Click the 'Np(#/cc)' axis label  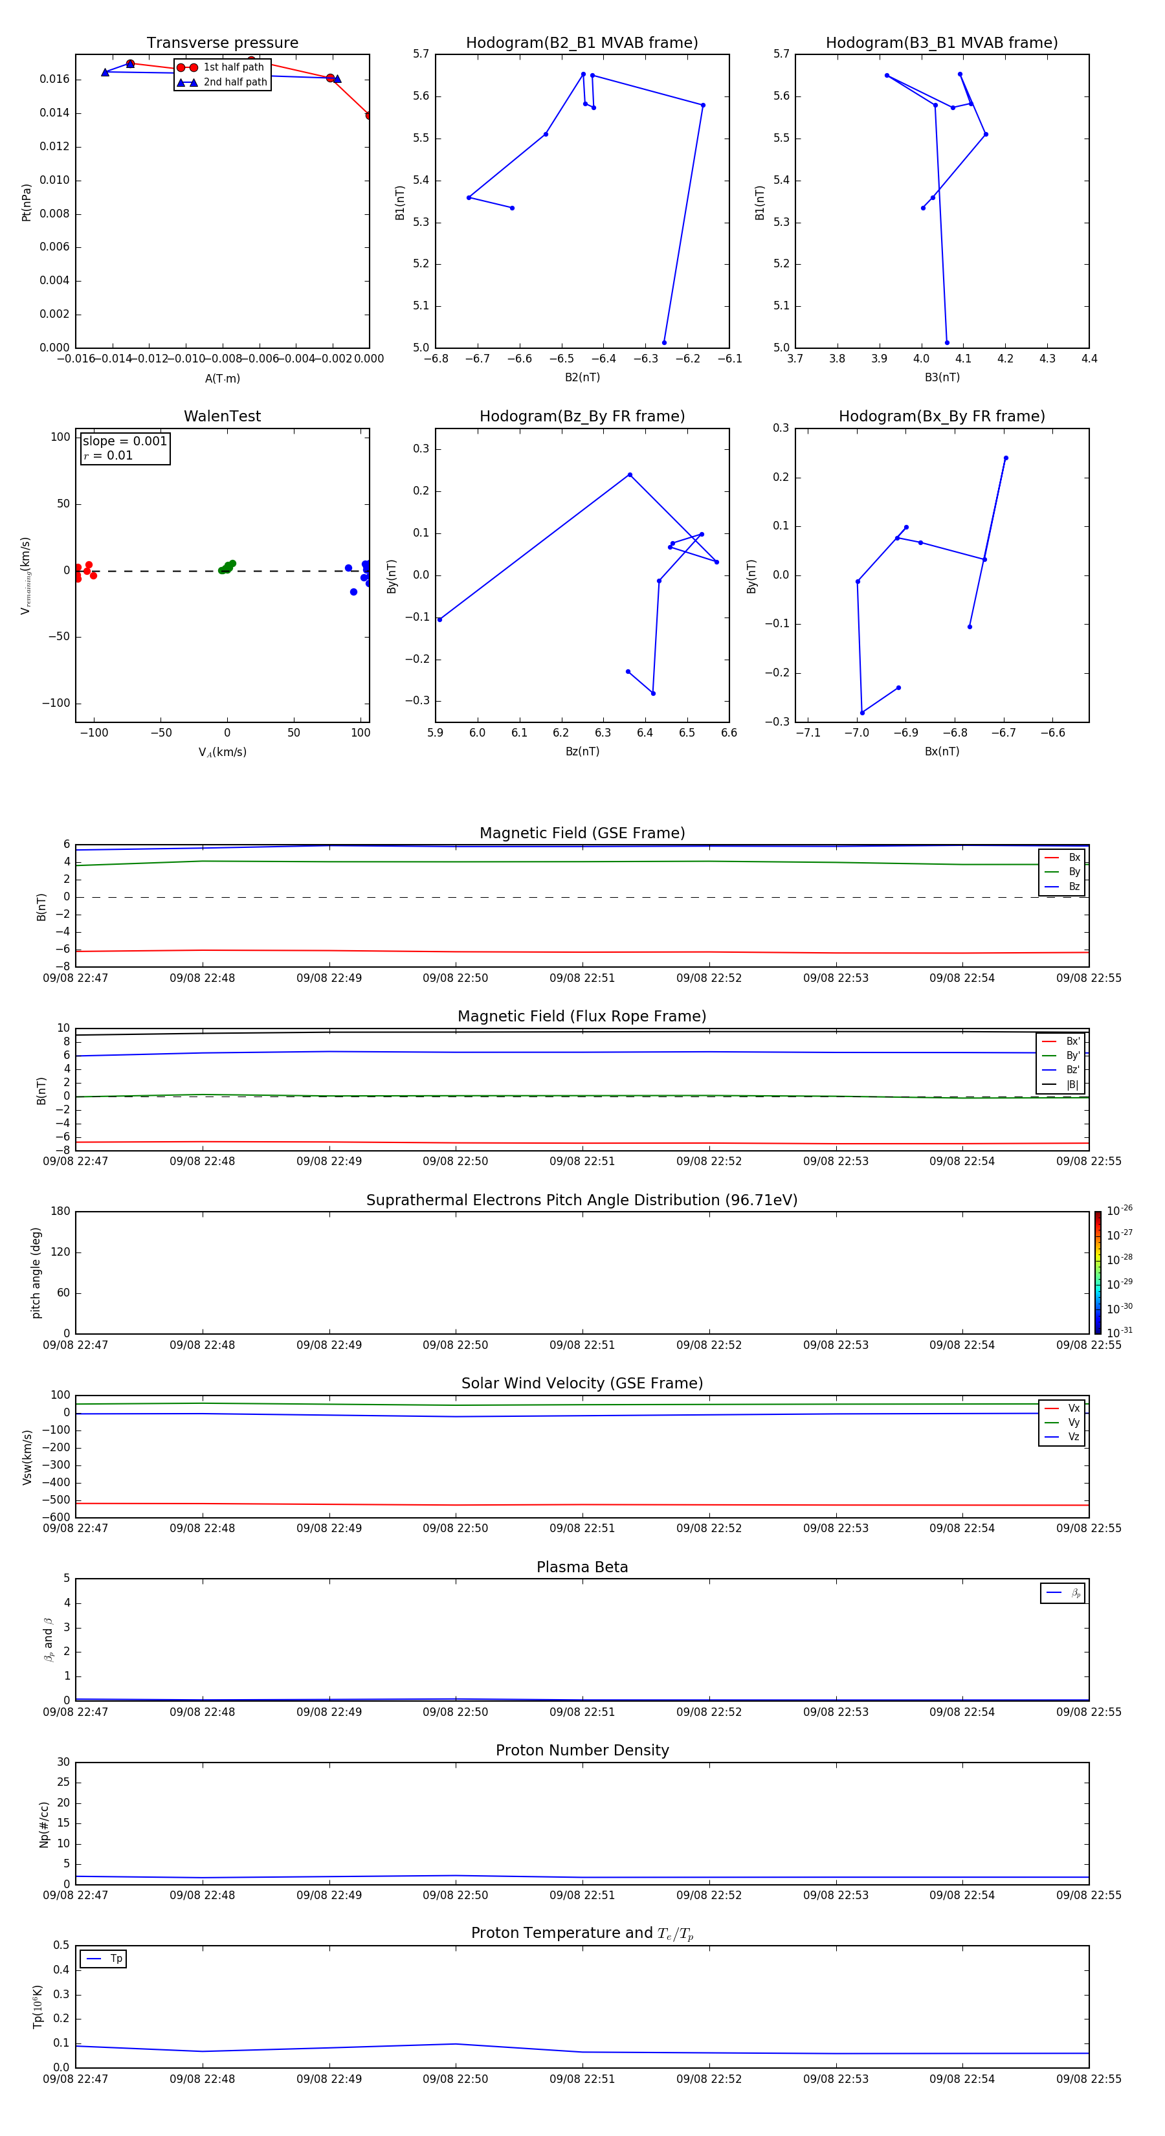(44, 1824)
